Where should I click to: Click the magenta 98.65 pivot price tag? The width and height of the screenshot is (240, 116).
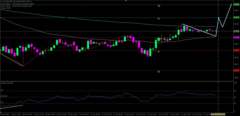237,37
